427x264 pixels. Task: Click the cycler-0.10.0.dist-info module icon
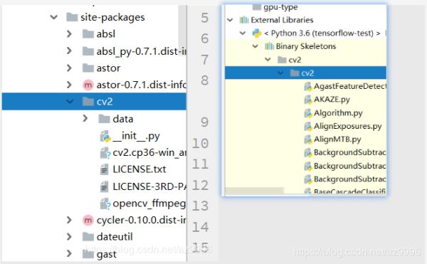[88, 220]
